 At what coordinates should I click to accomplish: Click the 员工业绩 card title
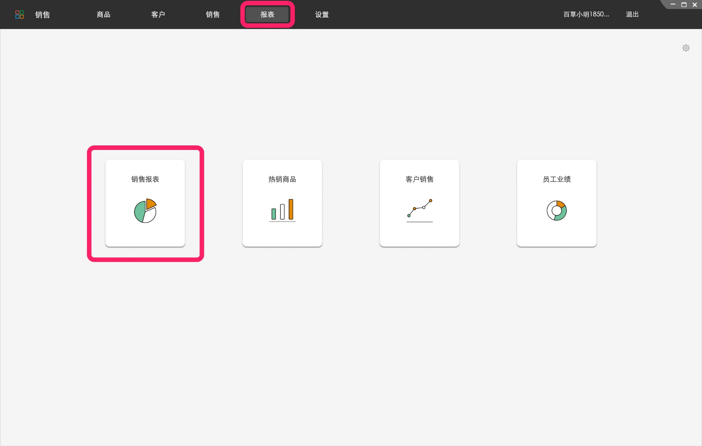tap(557, 179)
